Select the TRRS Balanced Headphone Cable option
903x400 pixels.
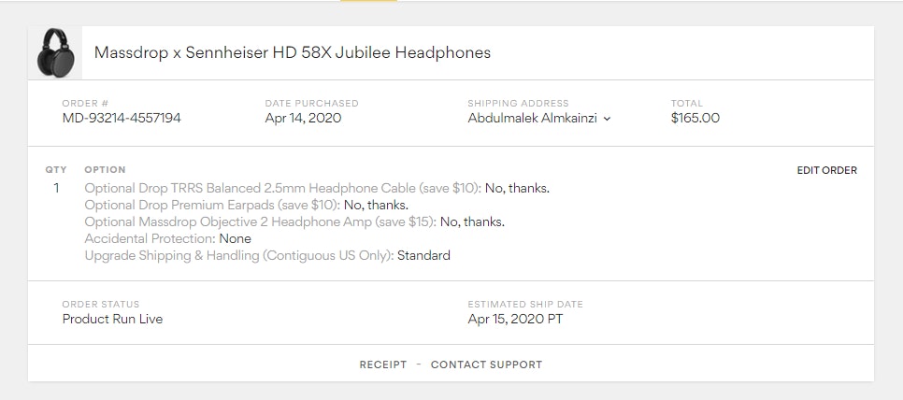tap(316, 188)
